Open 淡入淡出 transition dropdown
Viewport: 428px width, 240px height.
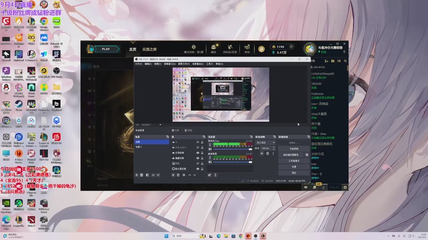[265, 142]
